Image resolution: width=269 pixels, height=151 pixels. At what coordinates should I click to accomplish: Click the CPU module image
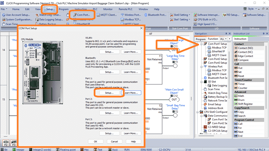36,72
